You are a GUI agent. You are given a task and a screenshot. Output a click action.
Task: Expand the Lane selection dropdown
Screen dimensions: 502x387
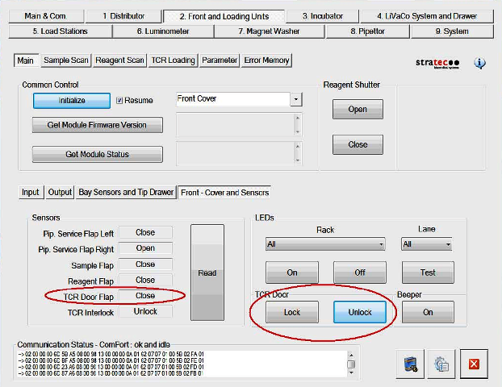(426, 244)
